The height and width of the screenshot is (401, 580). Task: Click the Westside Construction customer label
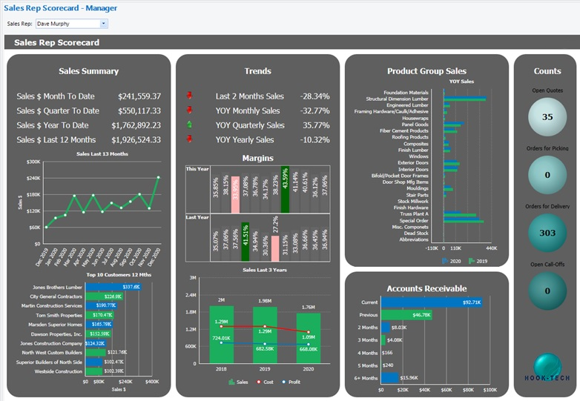[59, 371]
